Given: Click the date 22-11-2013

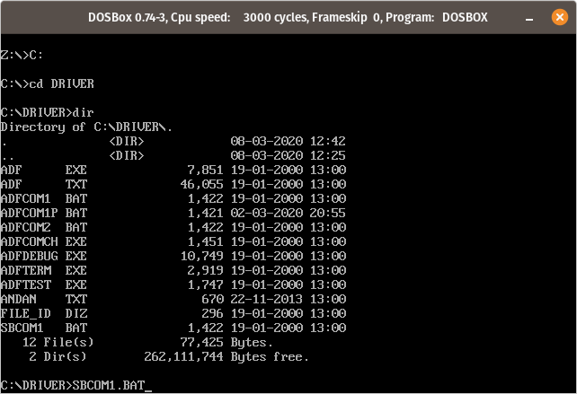Looking at the screenshot, I should (x=267, y=299).
